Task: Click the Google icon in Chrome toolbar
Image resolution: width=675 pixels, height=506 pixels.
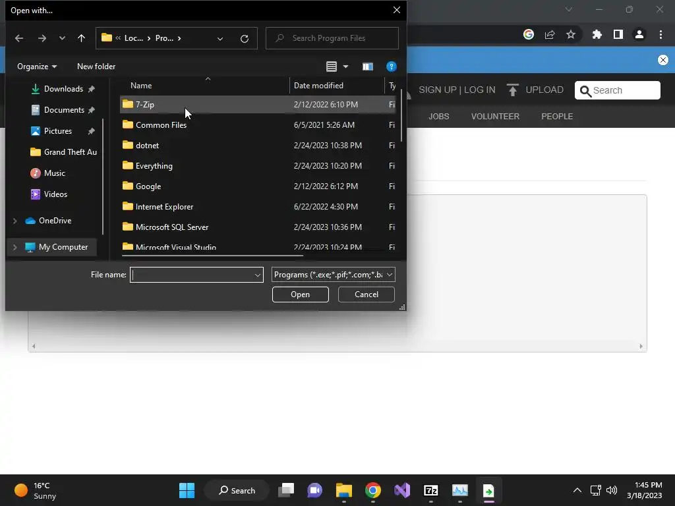Action: click(529, 34)
